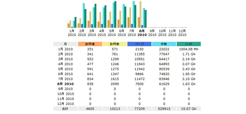Select bold table row label 8月 2010
This screenshot has width=246, height=114.
click(65, 84)
